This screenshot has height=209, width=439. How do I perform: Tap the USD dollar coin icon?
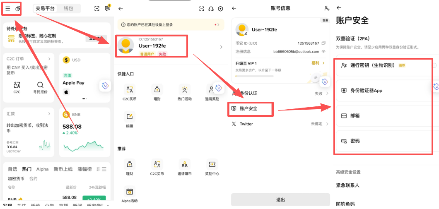[66, 60]
